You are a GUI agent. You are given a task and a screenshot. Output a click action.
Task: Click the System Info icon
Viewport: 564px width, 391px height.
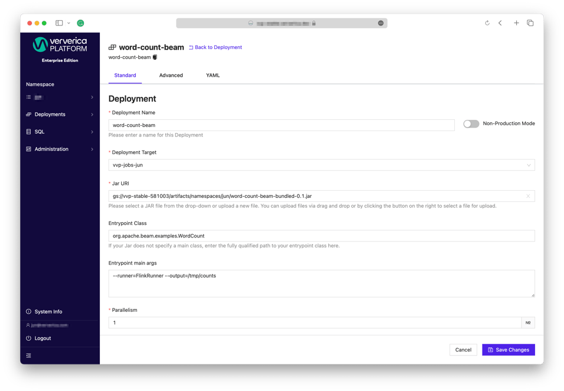tap(28, 311)
